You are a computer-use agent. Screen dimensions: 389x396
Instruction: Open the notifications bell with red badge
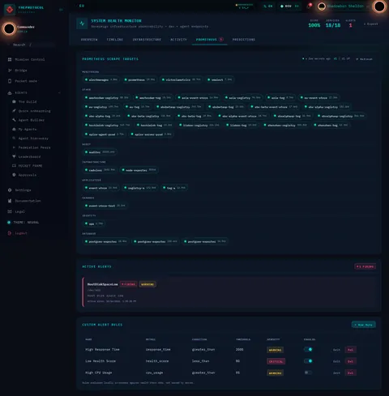pos(310,6)
